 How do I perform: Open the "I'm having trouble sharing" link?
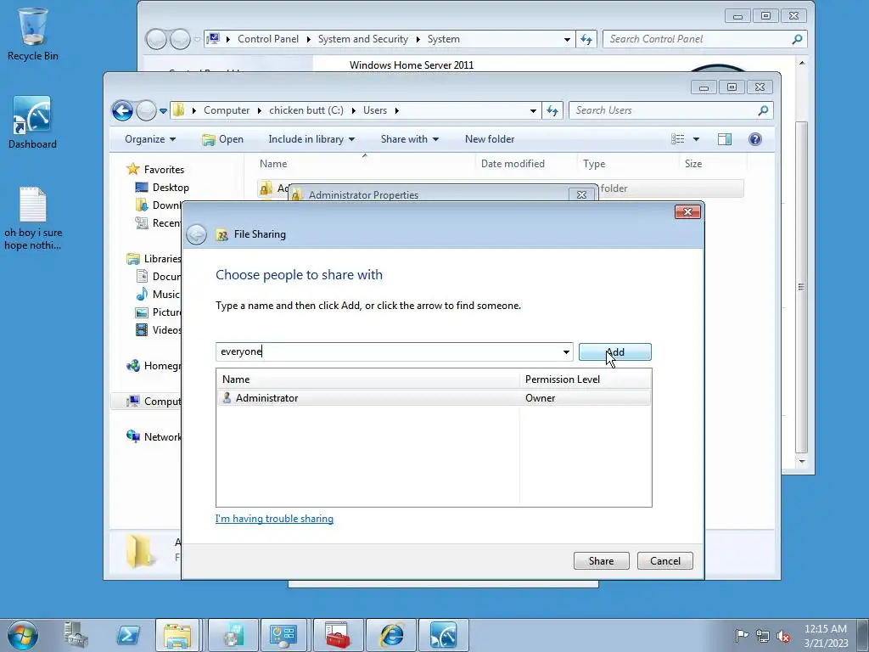coord(274,519)
